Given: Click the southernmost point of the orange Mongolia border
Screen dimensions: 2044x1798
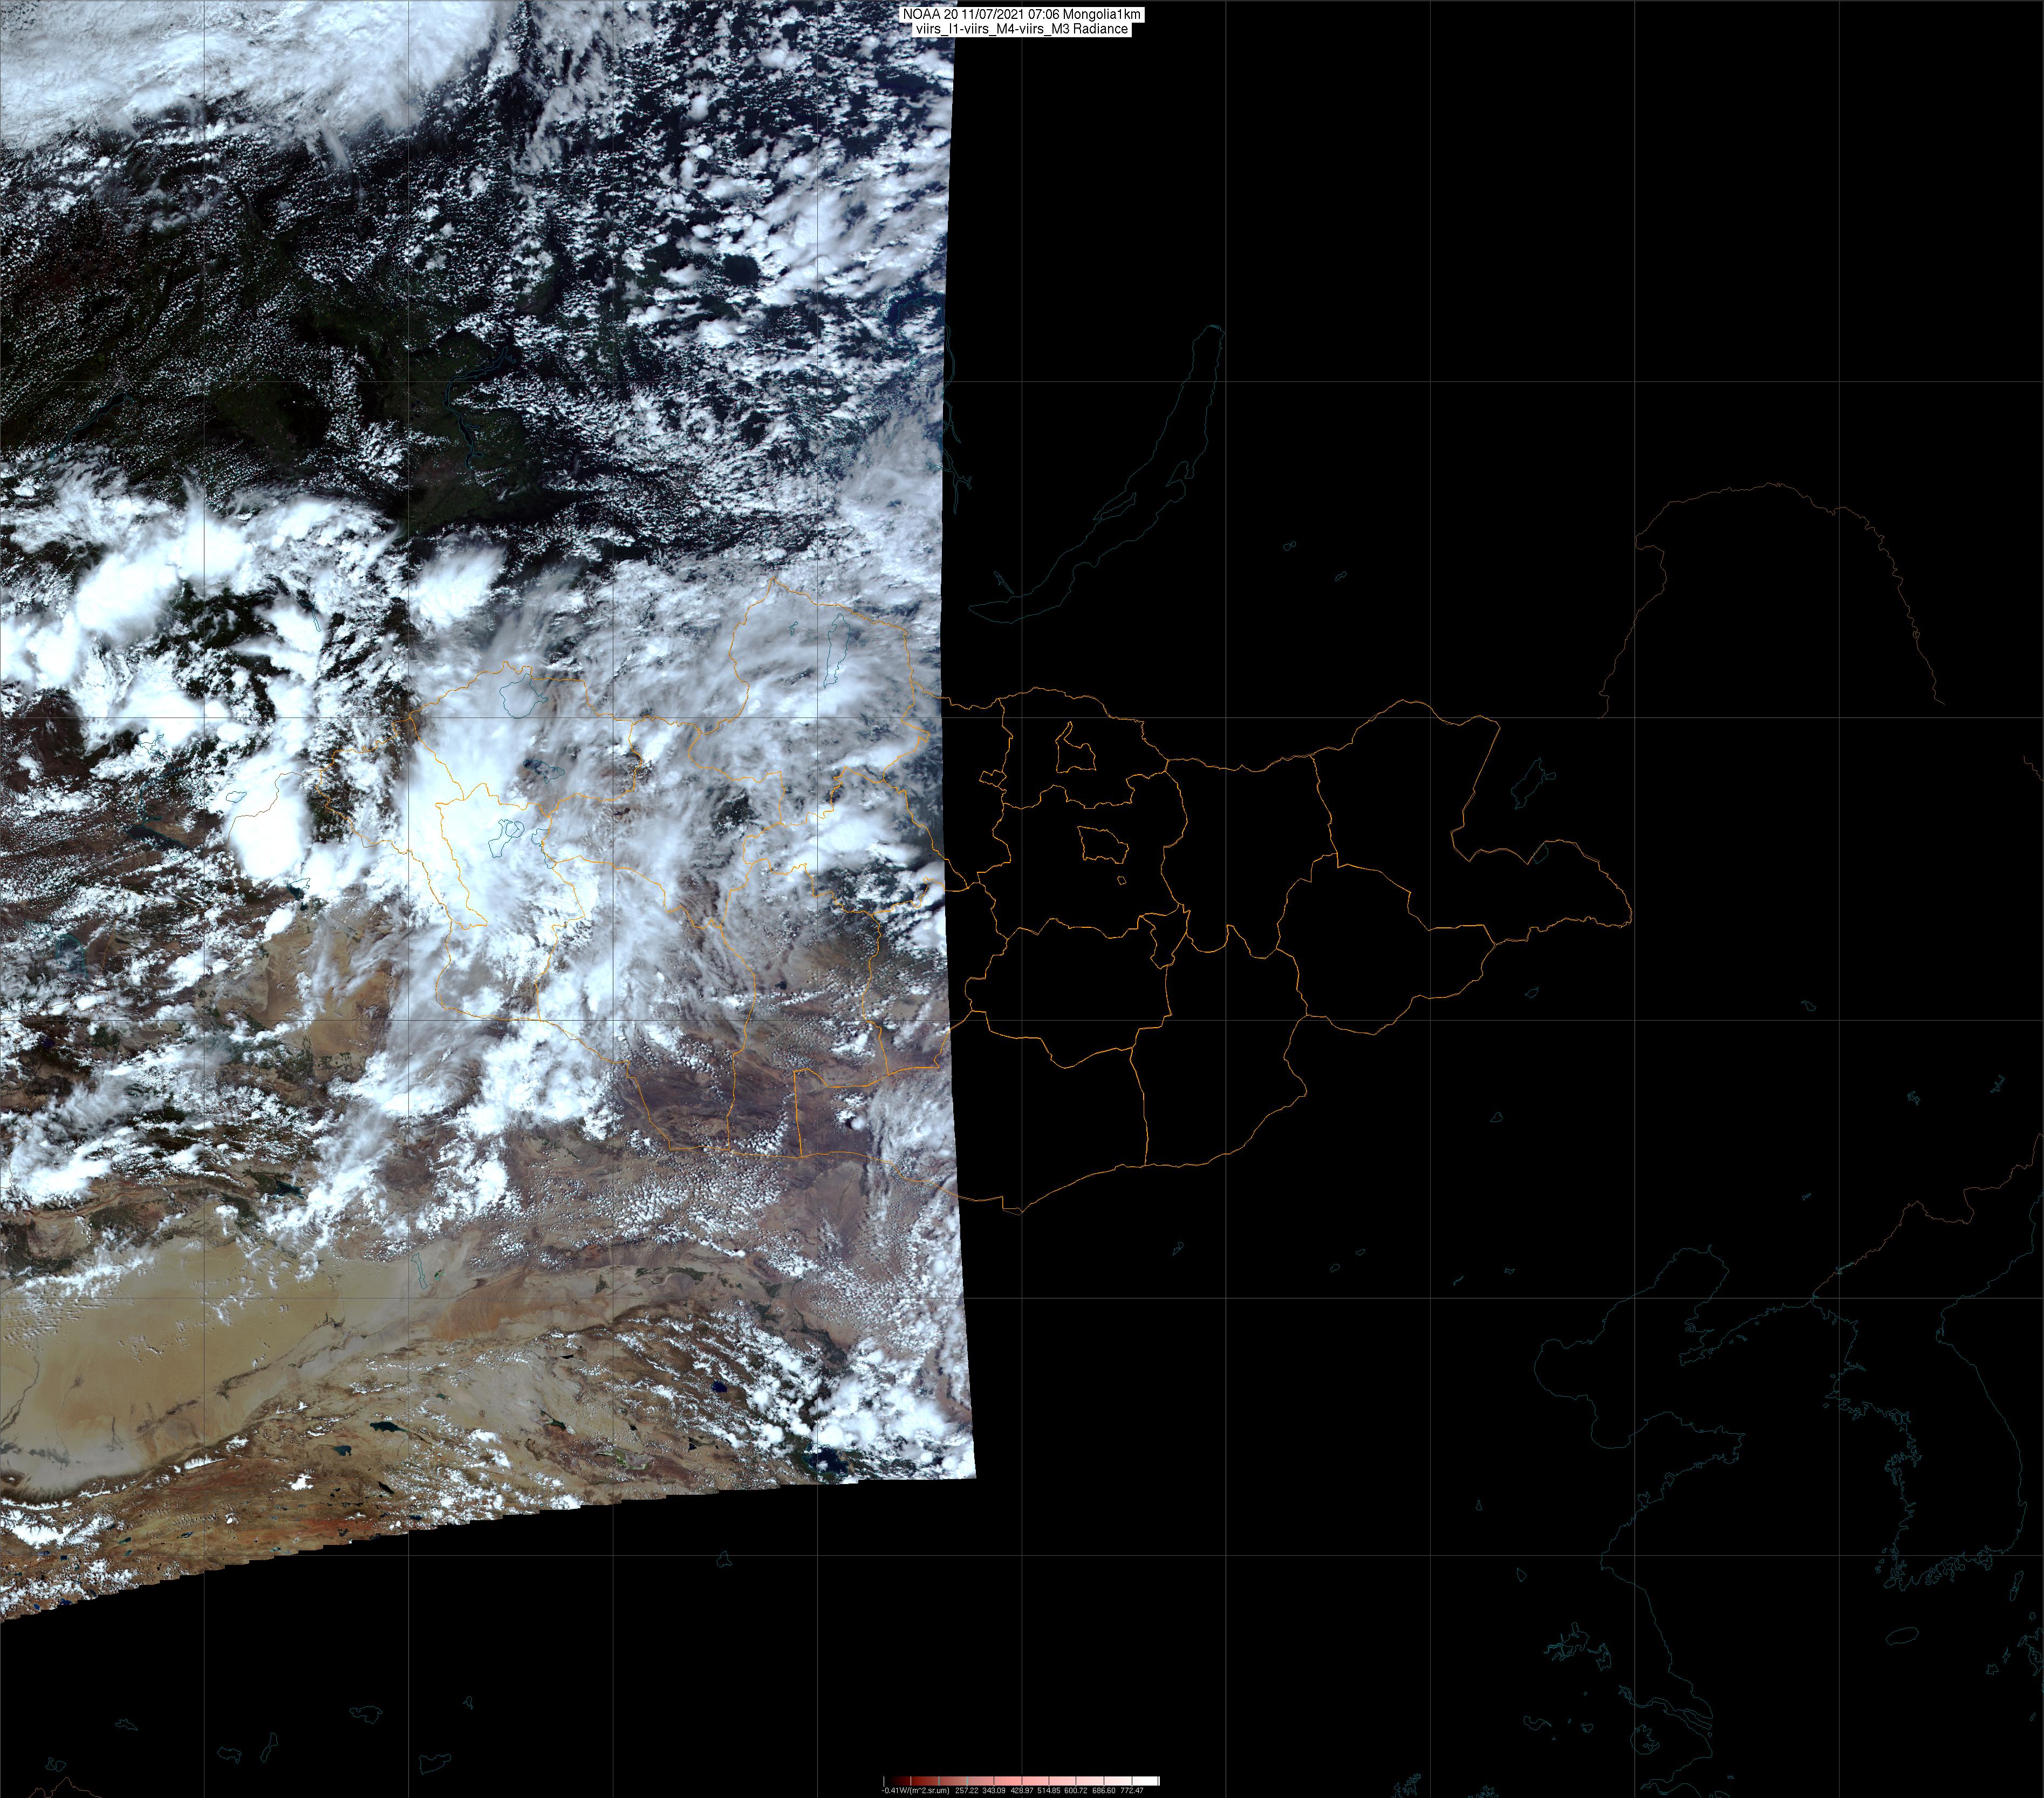Looking at the screenshot, I should point(1019,1213).
